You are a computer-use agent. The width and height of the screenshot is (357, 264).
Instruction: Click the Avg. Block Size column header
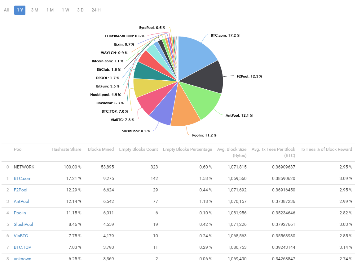[x=232, y=152]
